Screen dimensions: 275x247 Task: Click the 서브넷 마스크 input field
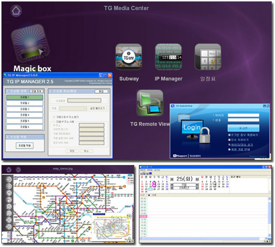point(91,129)
